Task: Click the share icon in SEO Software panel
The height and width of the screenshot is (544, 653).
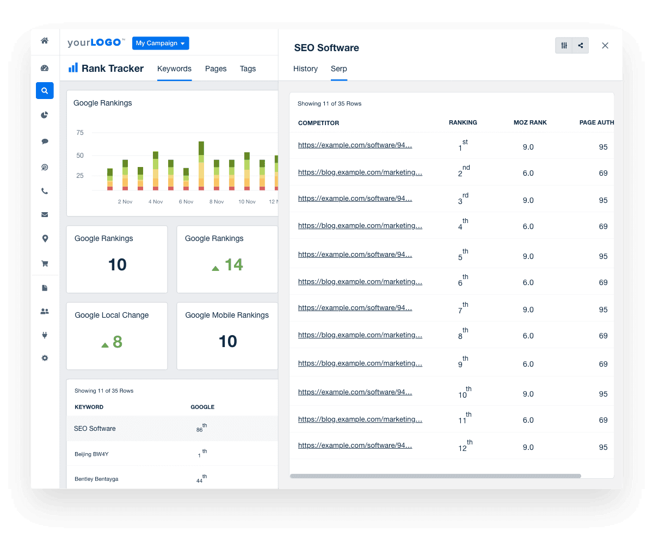Action: [x=581, y=46]
